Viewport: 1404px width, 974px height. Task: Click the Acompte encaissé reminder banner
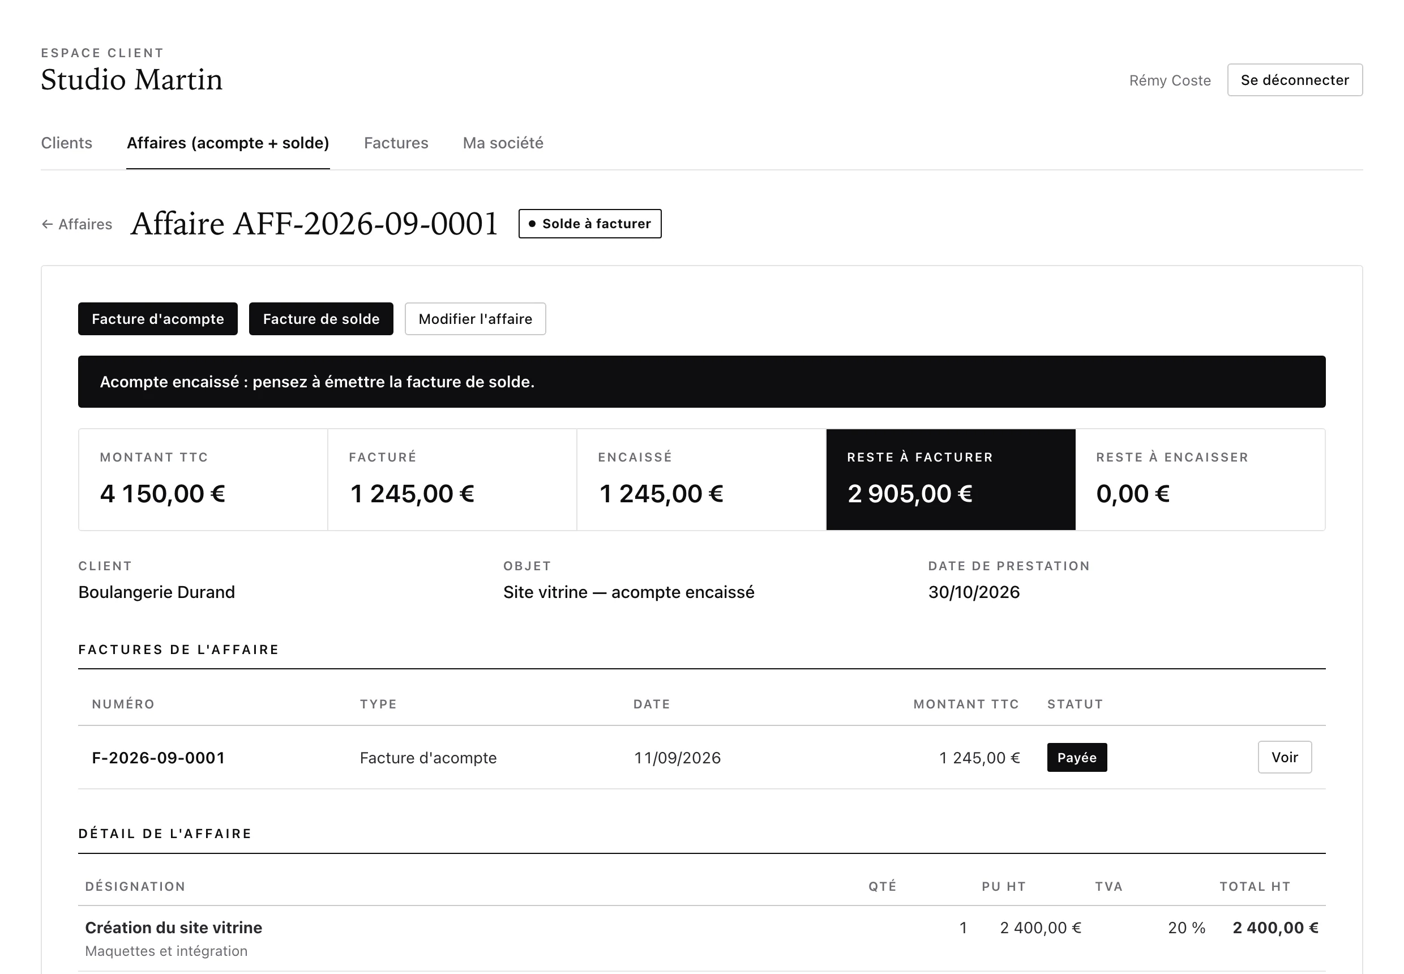click(701, 382)
